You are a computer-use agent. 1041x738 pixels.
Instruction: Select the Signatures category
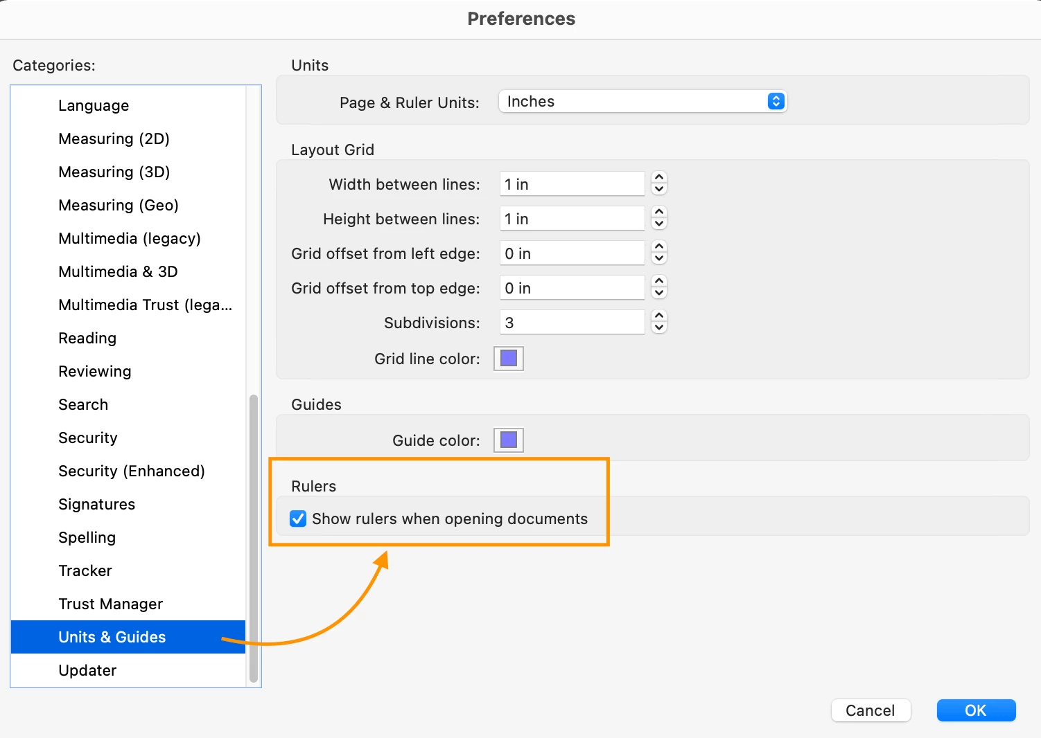pos(97,504)
